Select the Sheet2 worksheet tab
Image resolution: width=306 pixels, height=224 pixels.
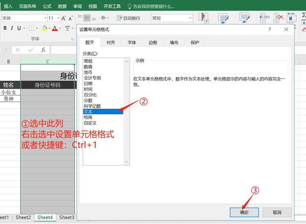23,217
